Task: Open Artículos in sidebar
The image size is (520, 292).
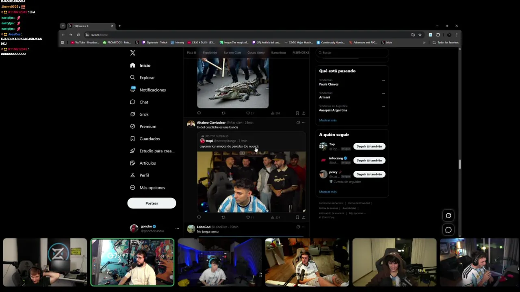Action: pyautogui.click(x=143, y=163)
